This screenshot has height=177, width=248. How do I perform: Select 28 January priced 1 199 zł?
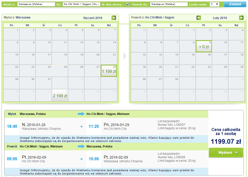pyautogui.click(x=109, y=71)
